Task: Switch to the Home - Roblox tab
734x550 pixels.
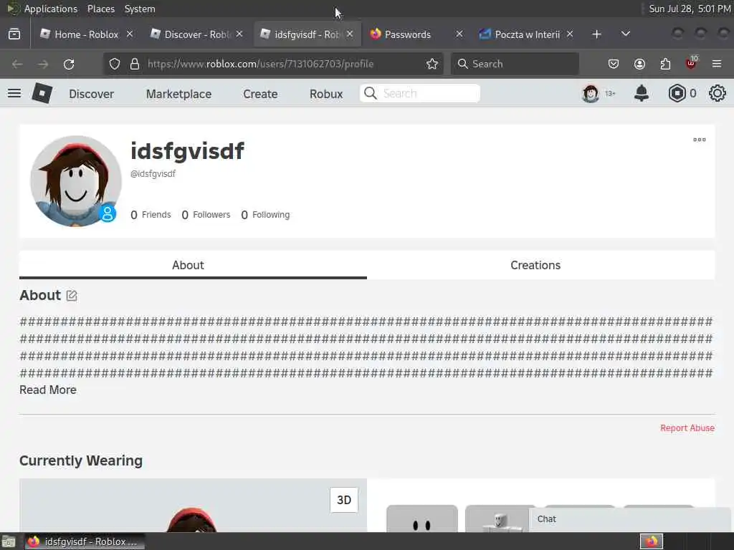Action: coord(87,34)
